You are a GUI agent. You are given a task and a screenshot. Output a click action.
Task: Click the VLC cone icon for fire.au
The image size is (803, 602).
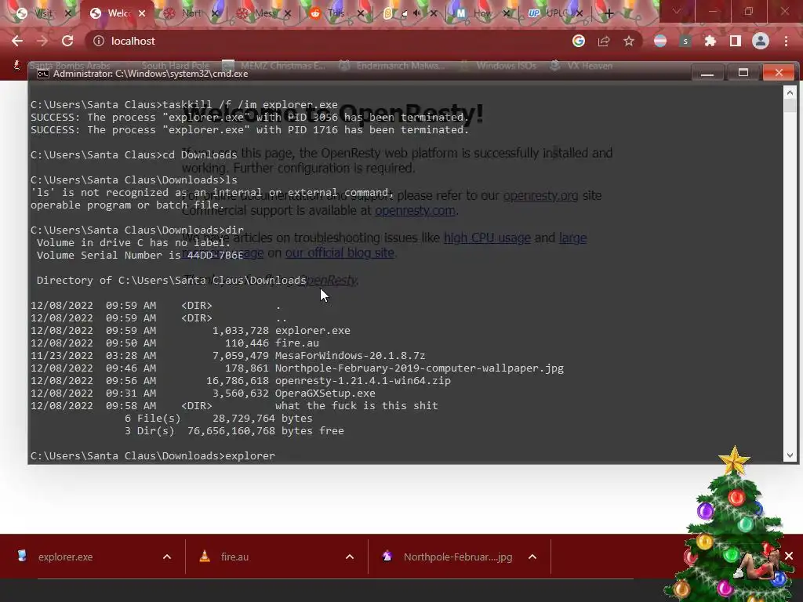click(205, 556)
